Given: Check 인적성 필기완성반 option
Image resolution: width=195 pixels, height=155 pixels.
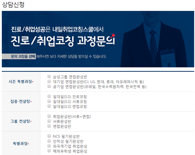Looking at the screenshot, I should pos(49,141).
